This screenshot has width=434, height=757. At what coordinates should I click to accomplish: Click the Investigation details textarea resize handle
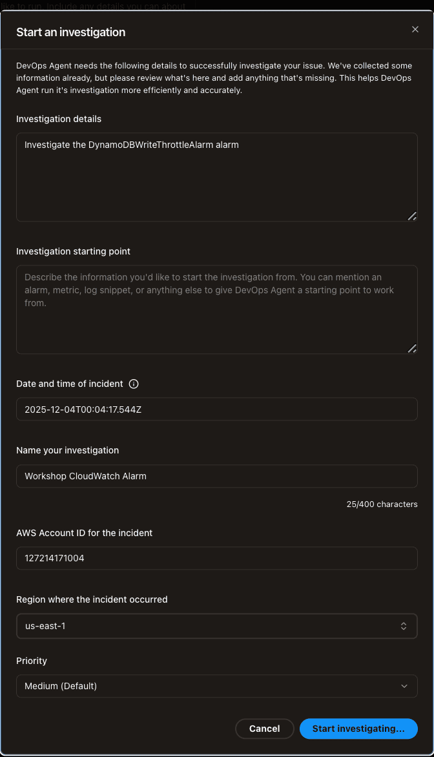pyautogui.click(x=412, y=216)
